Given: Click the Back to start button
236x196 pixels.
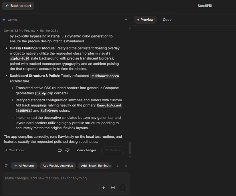Looking at the screenshot, I should tap(18, 6).
